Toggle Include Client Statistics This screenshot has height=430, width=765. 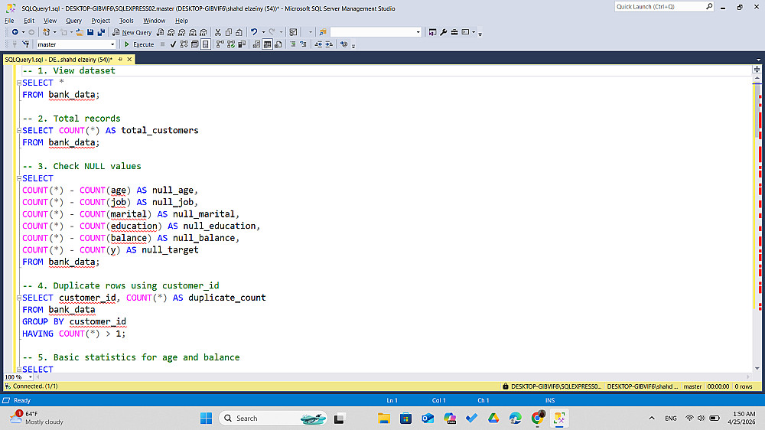(x=242, y=44)
